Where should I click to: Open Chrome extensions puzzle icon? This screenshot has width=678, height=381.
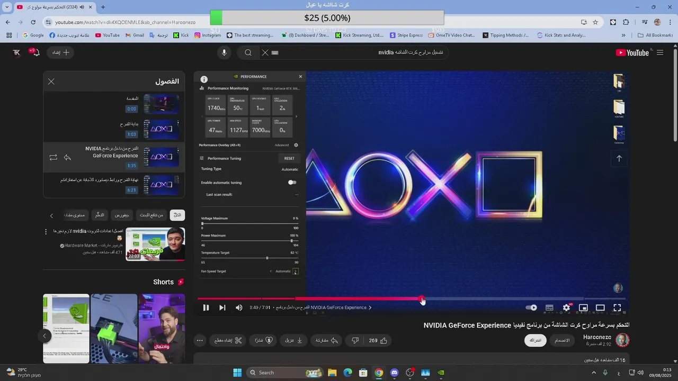coord(626,22)
